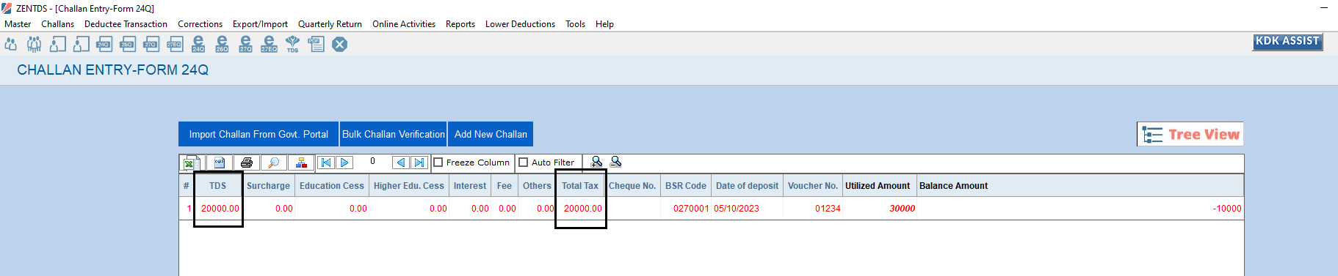This screenshot has width=1338, height=276.
Task: Click the e-return 26Q toolbar icon
Action: tap(222, 44)
